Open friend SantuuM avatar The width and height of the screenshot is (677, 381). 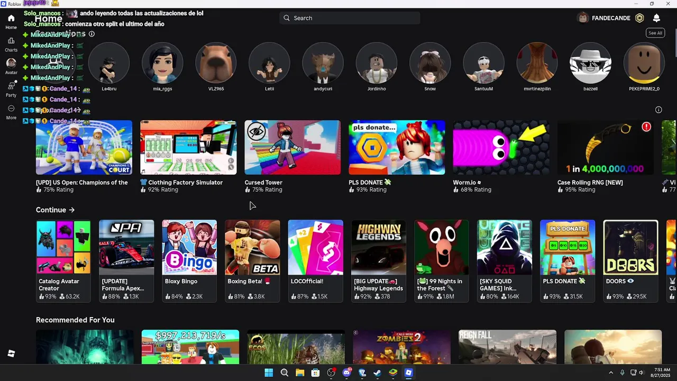483,63
